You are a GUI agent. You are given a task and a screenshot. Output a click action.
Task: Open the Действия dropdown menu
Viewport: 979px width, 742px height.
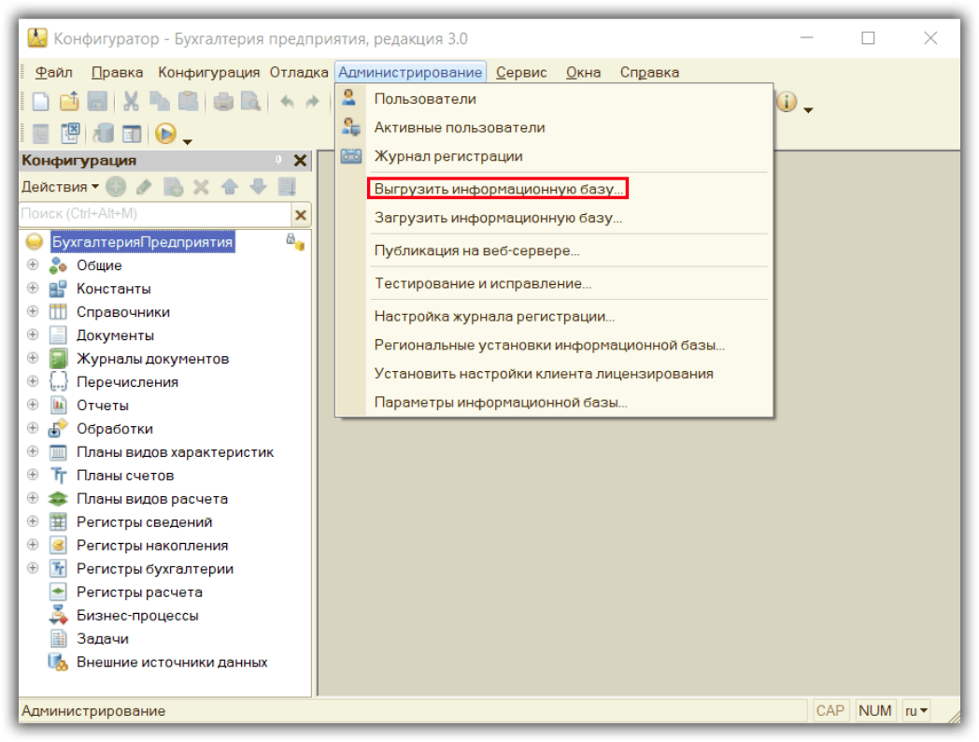pyautogui.click(x=60, y=187)
